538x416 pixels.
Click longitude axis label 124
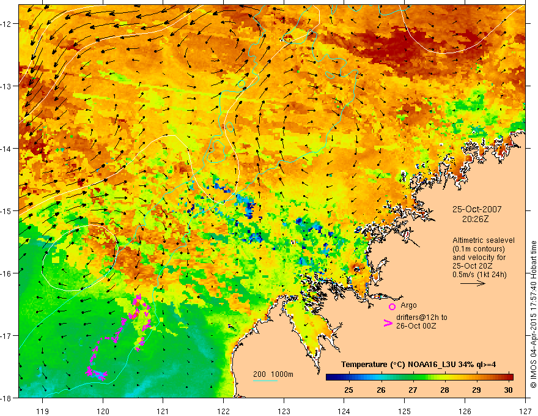pos(344,411)
